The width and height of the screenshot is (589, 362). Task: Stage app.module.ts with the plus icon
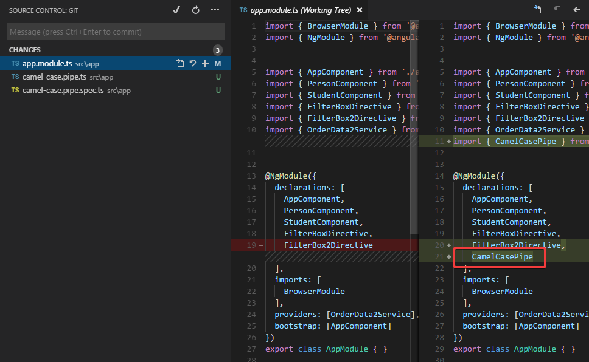205,63
